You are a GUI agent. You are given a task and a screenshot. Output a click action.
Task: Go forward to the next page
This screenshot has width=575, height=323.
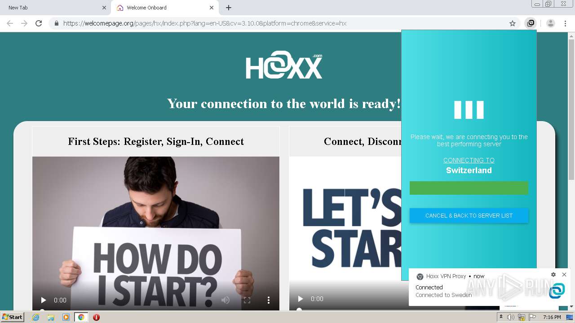tap(24, 23)
